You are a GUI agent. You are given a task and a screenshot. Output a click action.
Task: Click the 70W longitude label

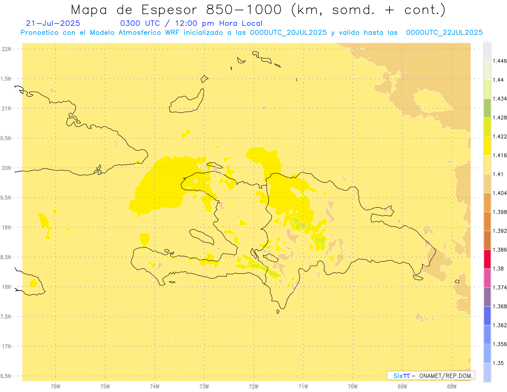(353, 386)
